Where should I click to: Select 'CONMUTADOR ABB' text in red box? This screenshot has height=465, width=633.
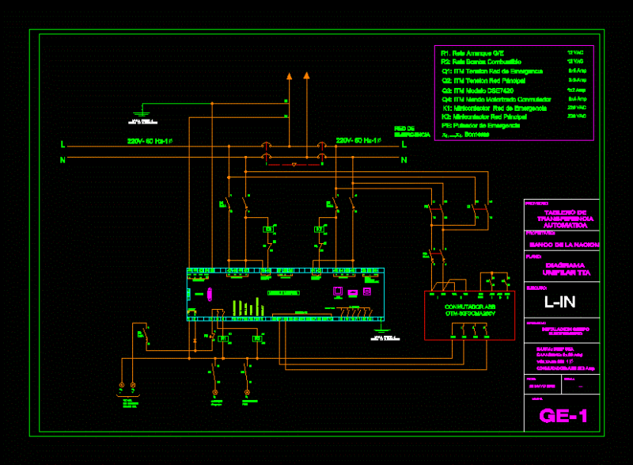(x=470, y=307)
